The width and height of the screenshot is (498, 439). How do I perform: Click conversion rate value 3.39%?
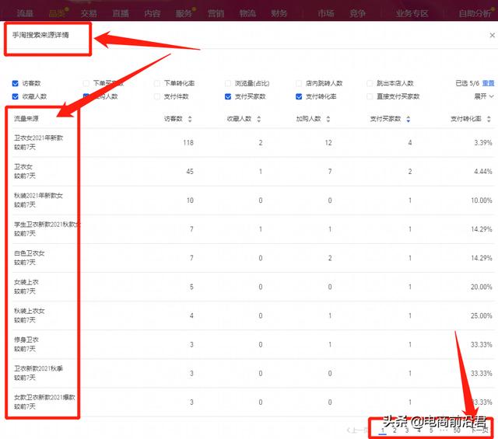click(483, 143)
